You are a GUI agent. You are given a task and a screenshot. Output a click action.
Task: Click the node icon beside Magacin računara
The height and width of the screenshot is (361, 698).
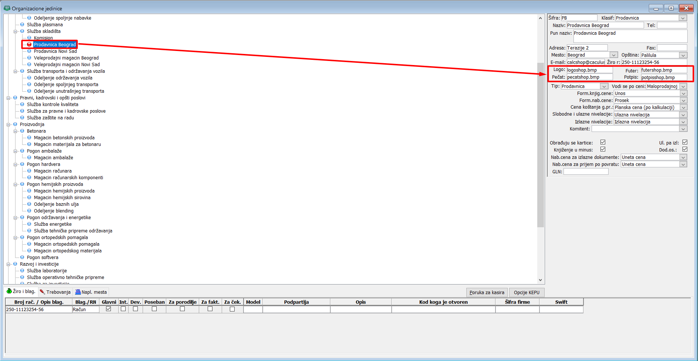pyautogui.click(x=29, y=171)
